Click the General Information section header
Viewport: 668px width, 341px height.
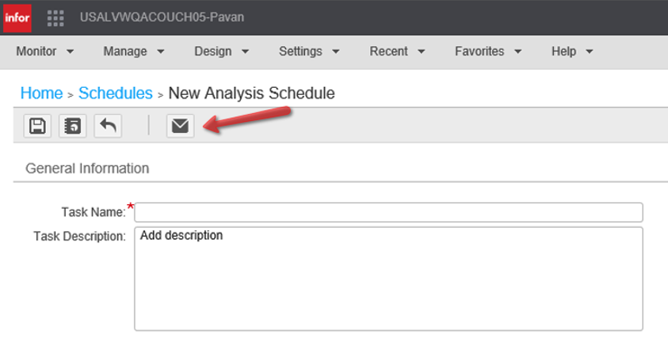coord(87,169)
